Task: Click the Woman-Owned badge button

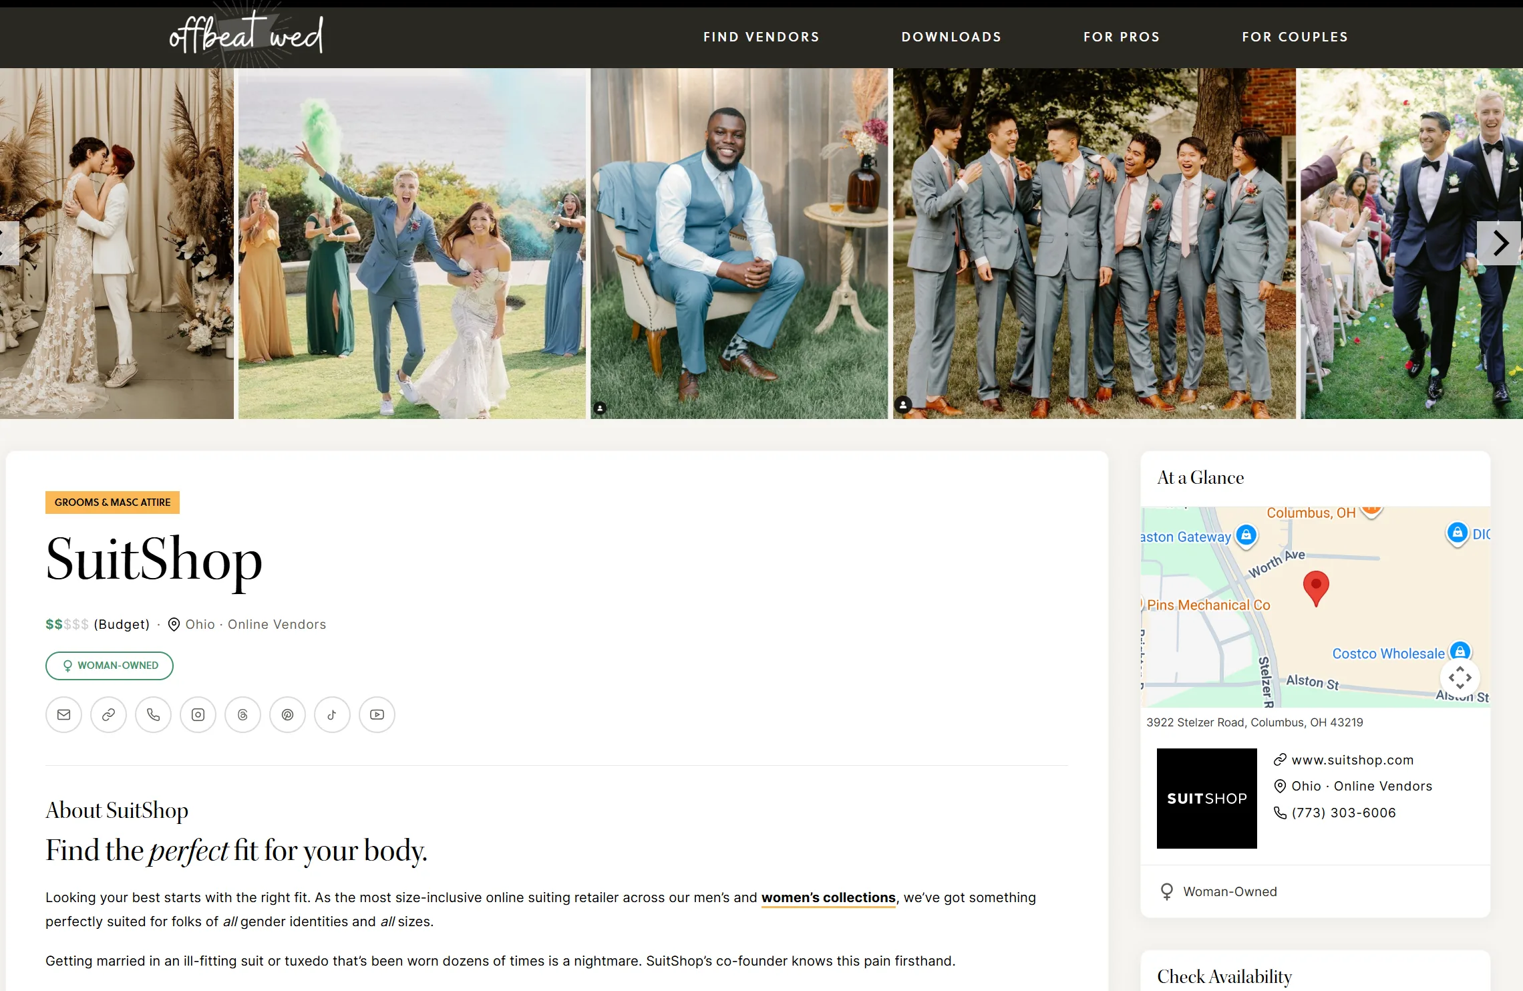Action: (110, 666)
